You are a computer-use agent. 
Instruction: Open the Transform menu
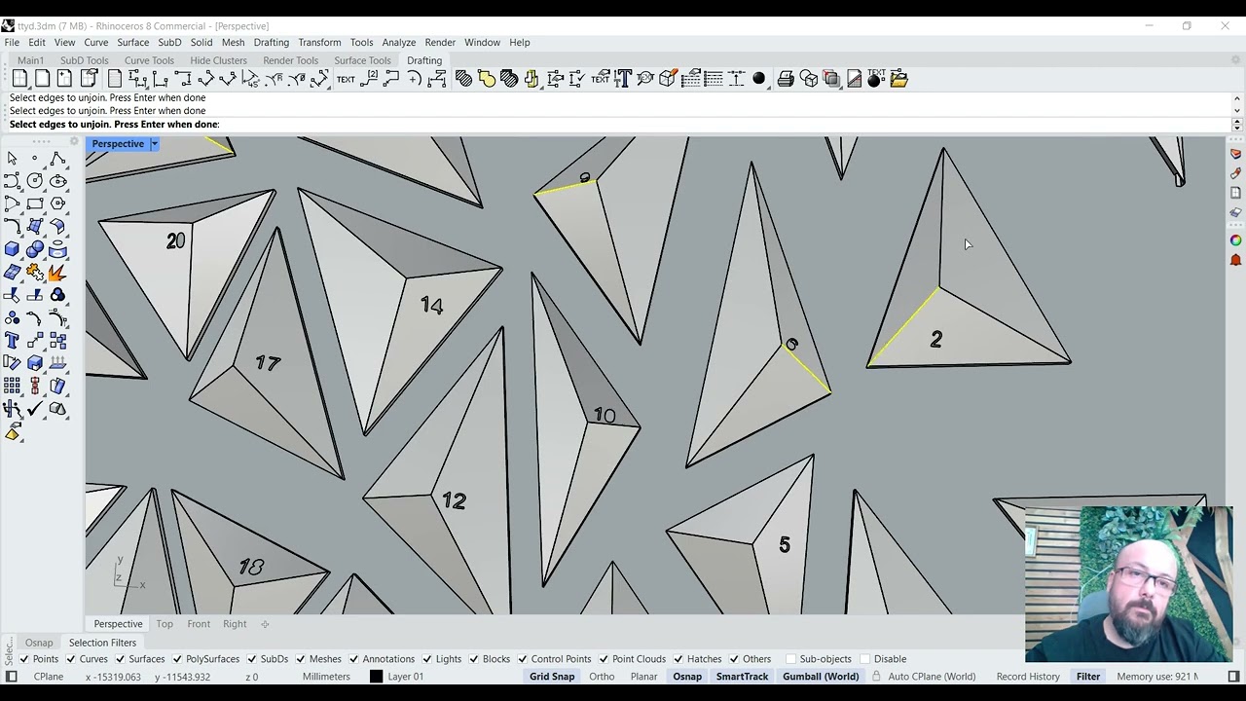click(x=319, y=43)
